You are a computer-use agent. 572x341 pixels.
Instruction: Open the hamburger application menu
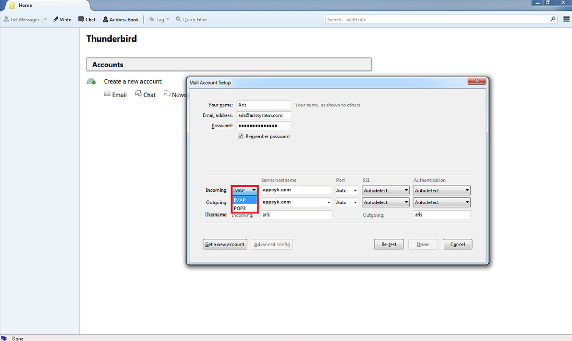point(566,19)
